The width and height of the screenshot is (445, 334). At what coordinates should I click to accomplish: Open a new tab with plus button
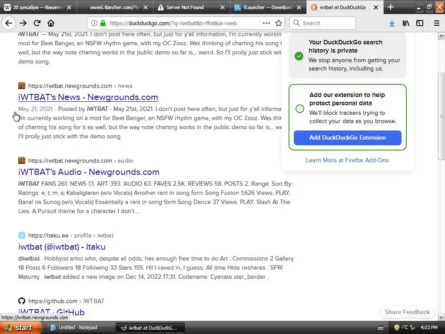click(391, 7)
